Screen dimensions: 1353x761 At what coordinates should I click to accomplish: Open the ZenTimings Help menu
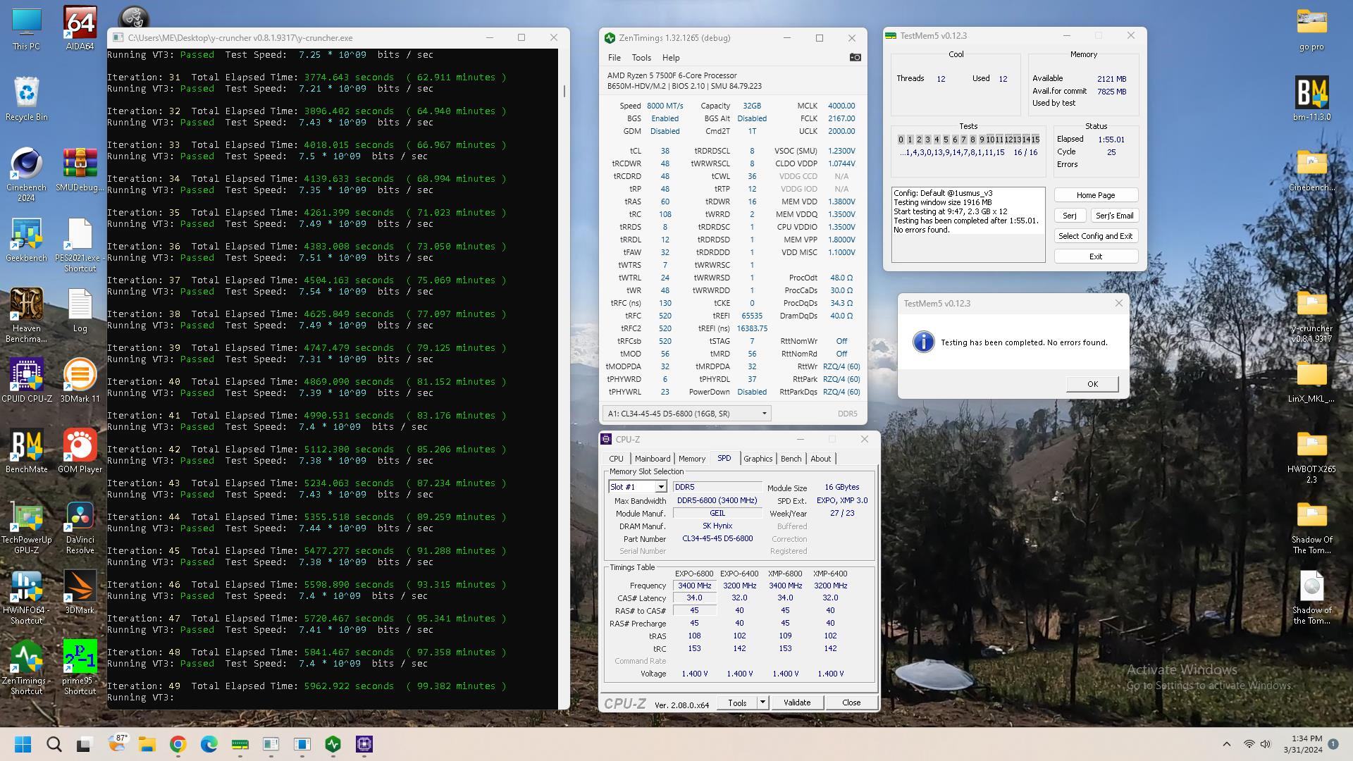671,58
